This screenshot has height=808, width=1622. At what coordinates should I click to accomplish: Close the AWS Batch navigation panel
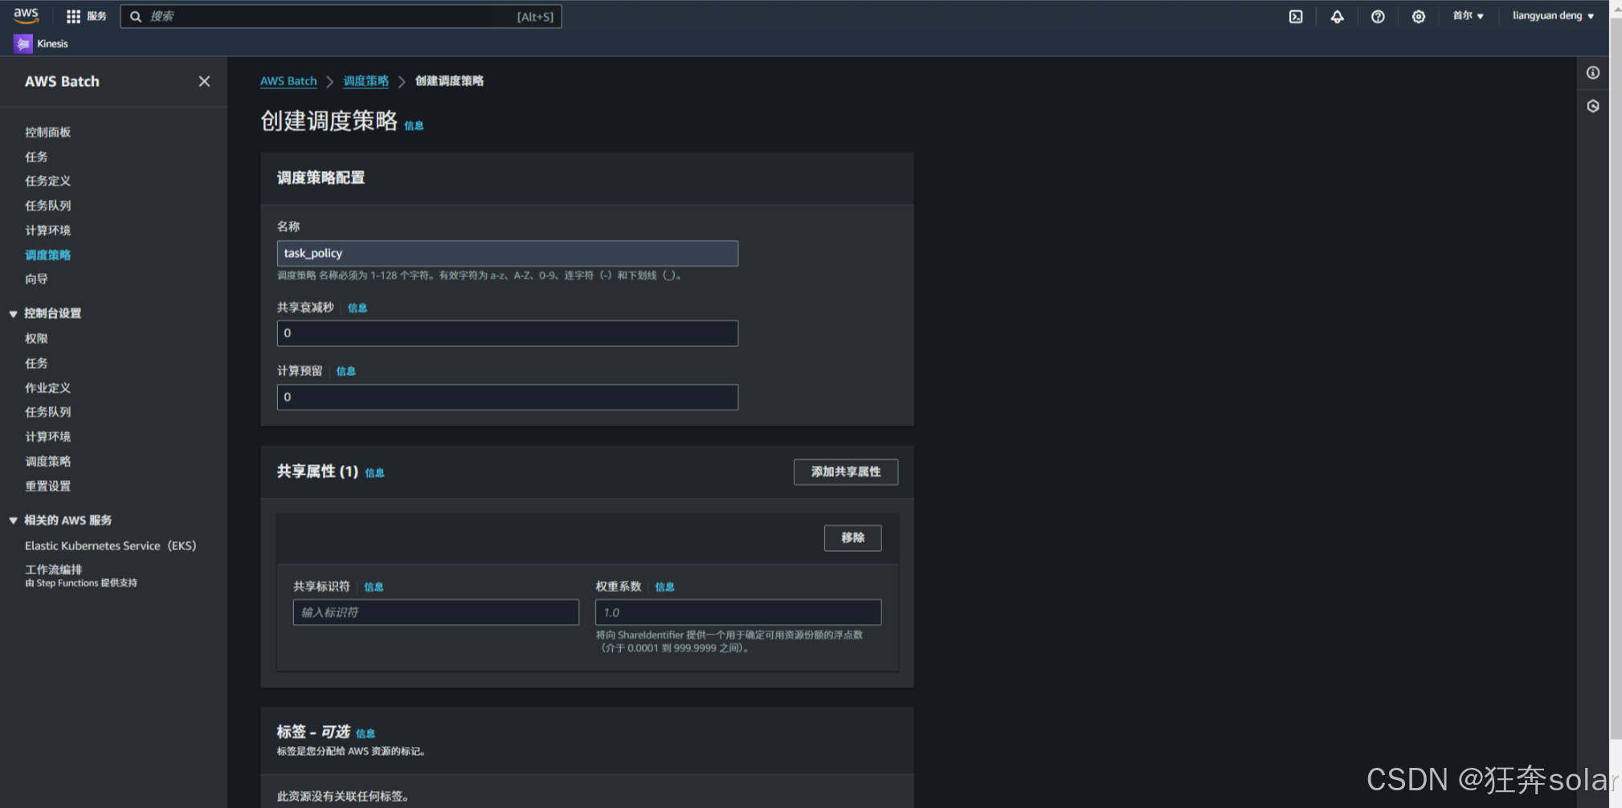(x=204, y=81)
